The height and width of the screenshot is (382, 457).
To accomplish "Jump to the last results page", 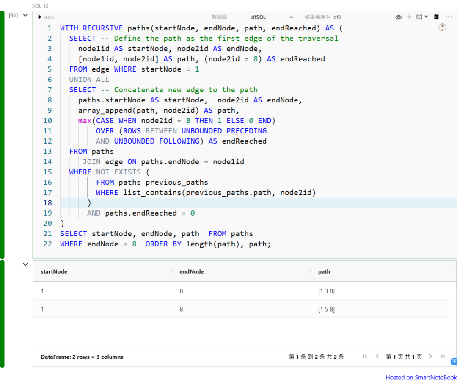I will pyautogui.click(x=443, y=357).
